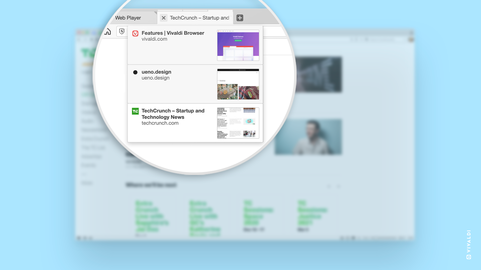Click the Vivaldi browser home icon
Image resolution: width=481 pixels, height=270 pixels.
point(108,31)
